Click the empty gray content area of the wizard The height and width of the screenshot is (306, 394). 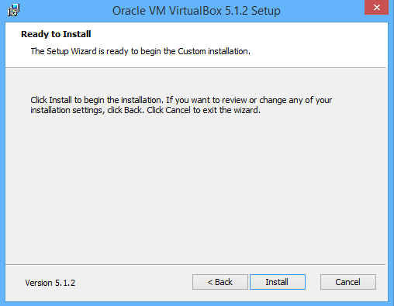pos(196,188)
